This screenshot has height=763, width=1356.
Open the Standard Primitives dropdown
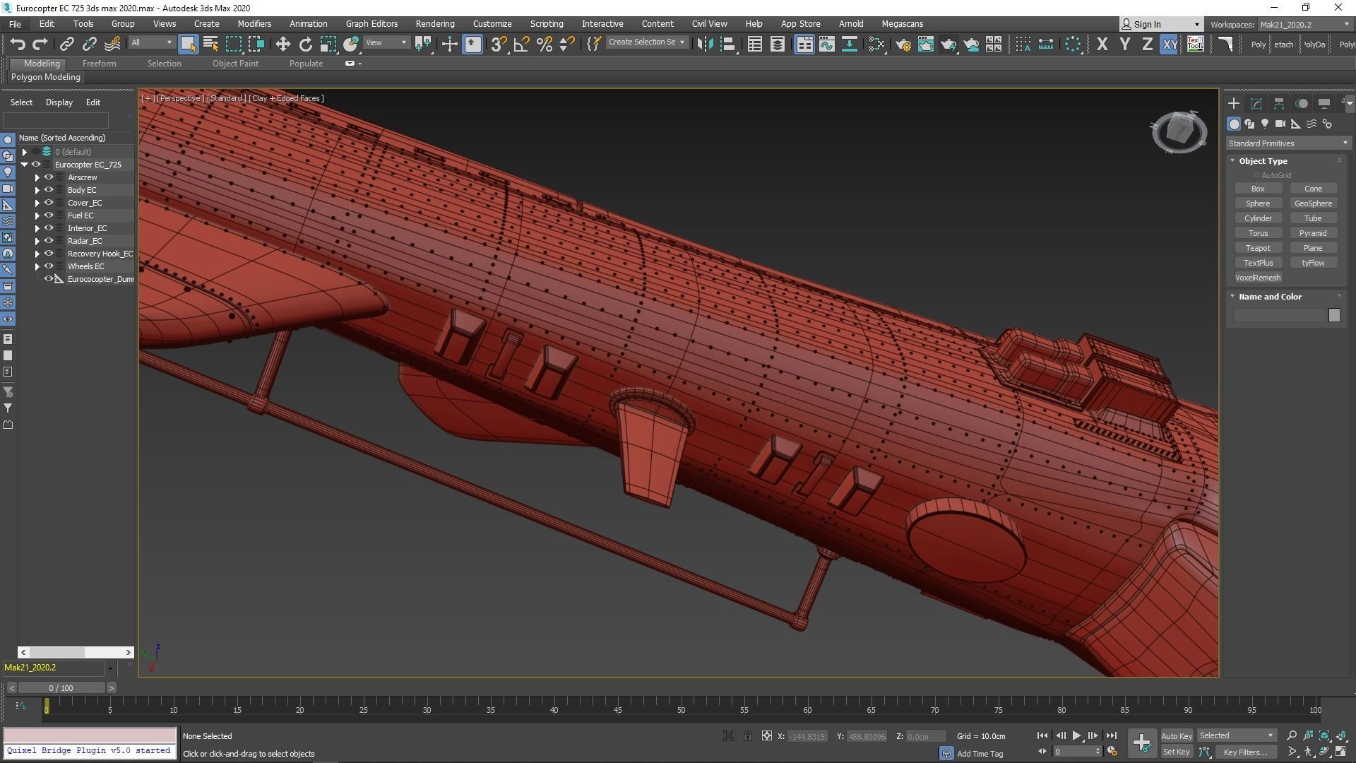[1287, 143]
